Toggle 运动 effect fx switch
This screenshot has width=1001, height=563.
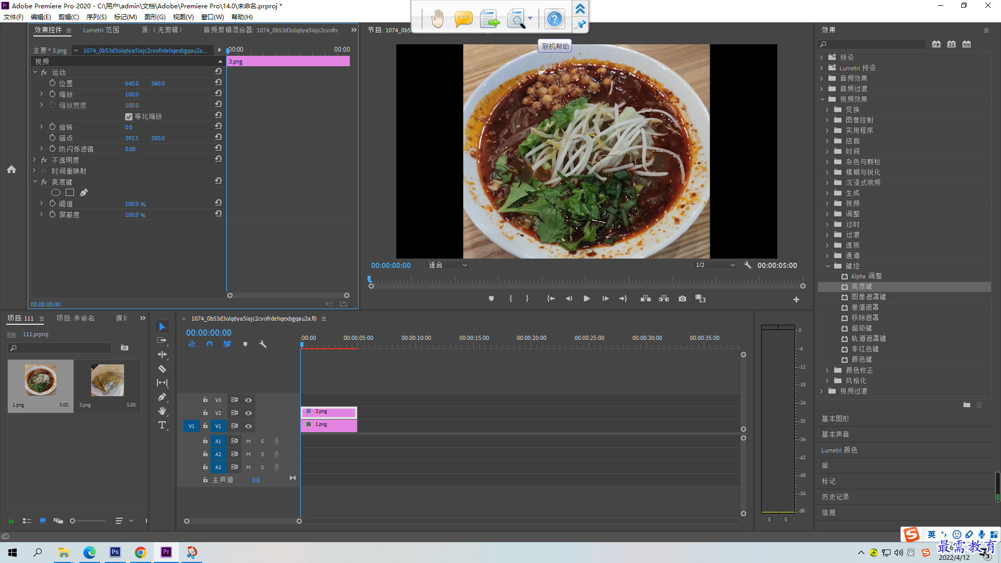click(44, 72)
